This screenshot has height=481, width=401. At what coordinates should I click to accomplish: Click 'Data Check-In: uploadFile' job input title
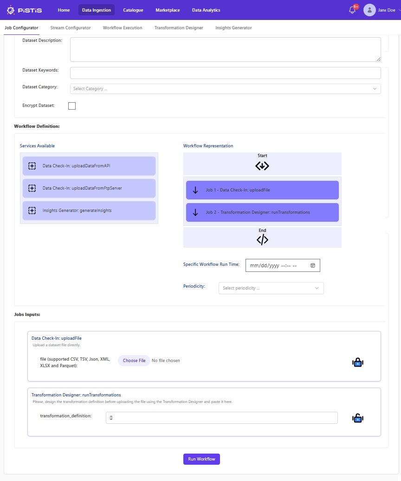pyautogui.click(x=56, y=338)
